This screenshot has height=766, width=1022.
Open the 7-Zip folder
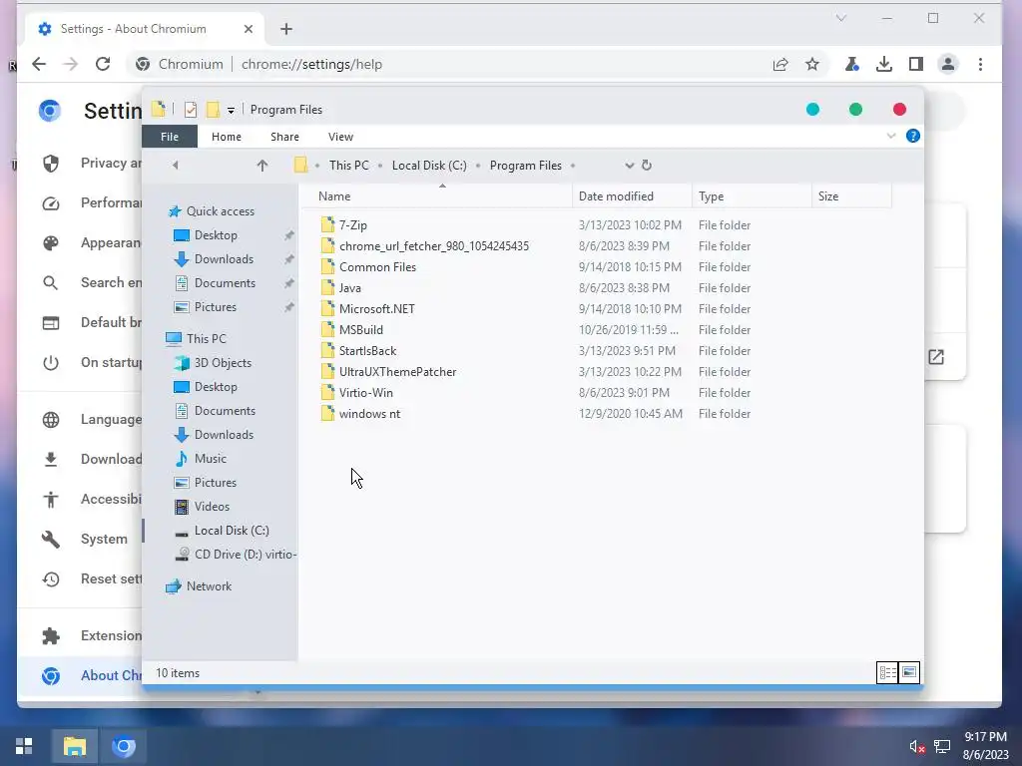click(x=352, y=224)
